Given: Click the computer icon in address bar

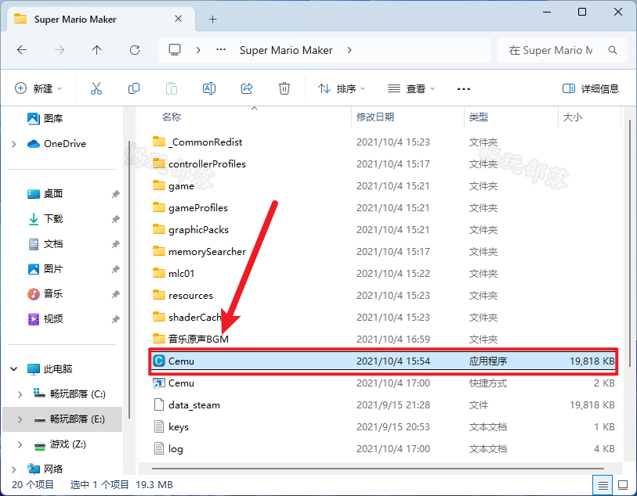Looking at the screenshot, I should coord(175,50).
